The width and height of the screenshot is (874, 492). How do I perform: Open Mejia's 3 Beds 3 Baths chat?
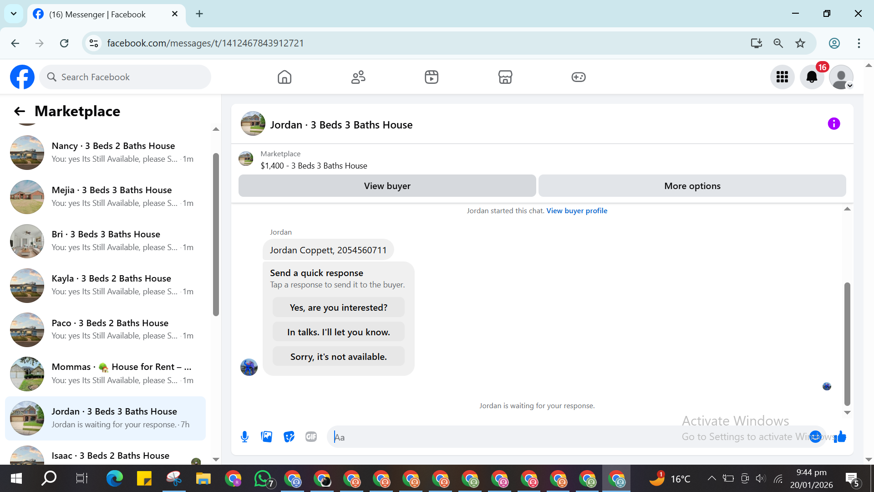coord(106,196)
